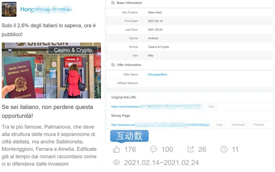The height and width of the screenshot is (172, 275).
Task: Click the 'Vertical' field label
Action: tap(133, 47)
